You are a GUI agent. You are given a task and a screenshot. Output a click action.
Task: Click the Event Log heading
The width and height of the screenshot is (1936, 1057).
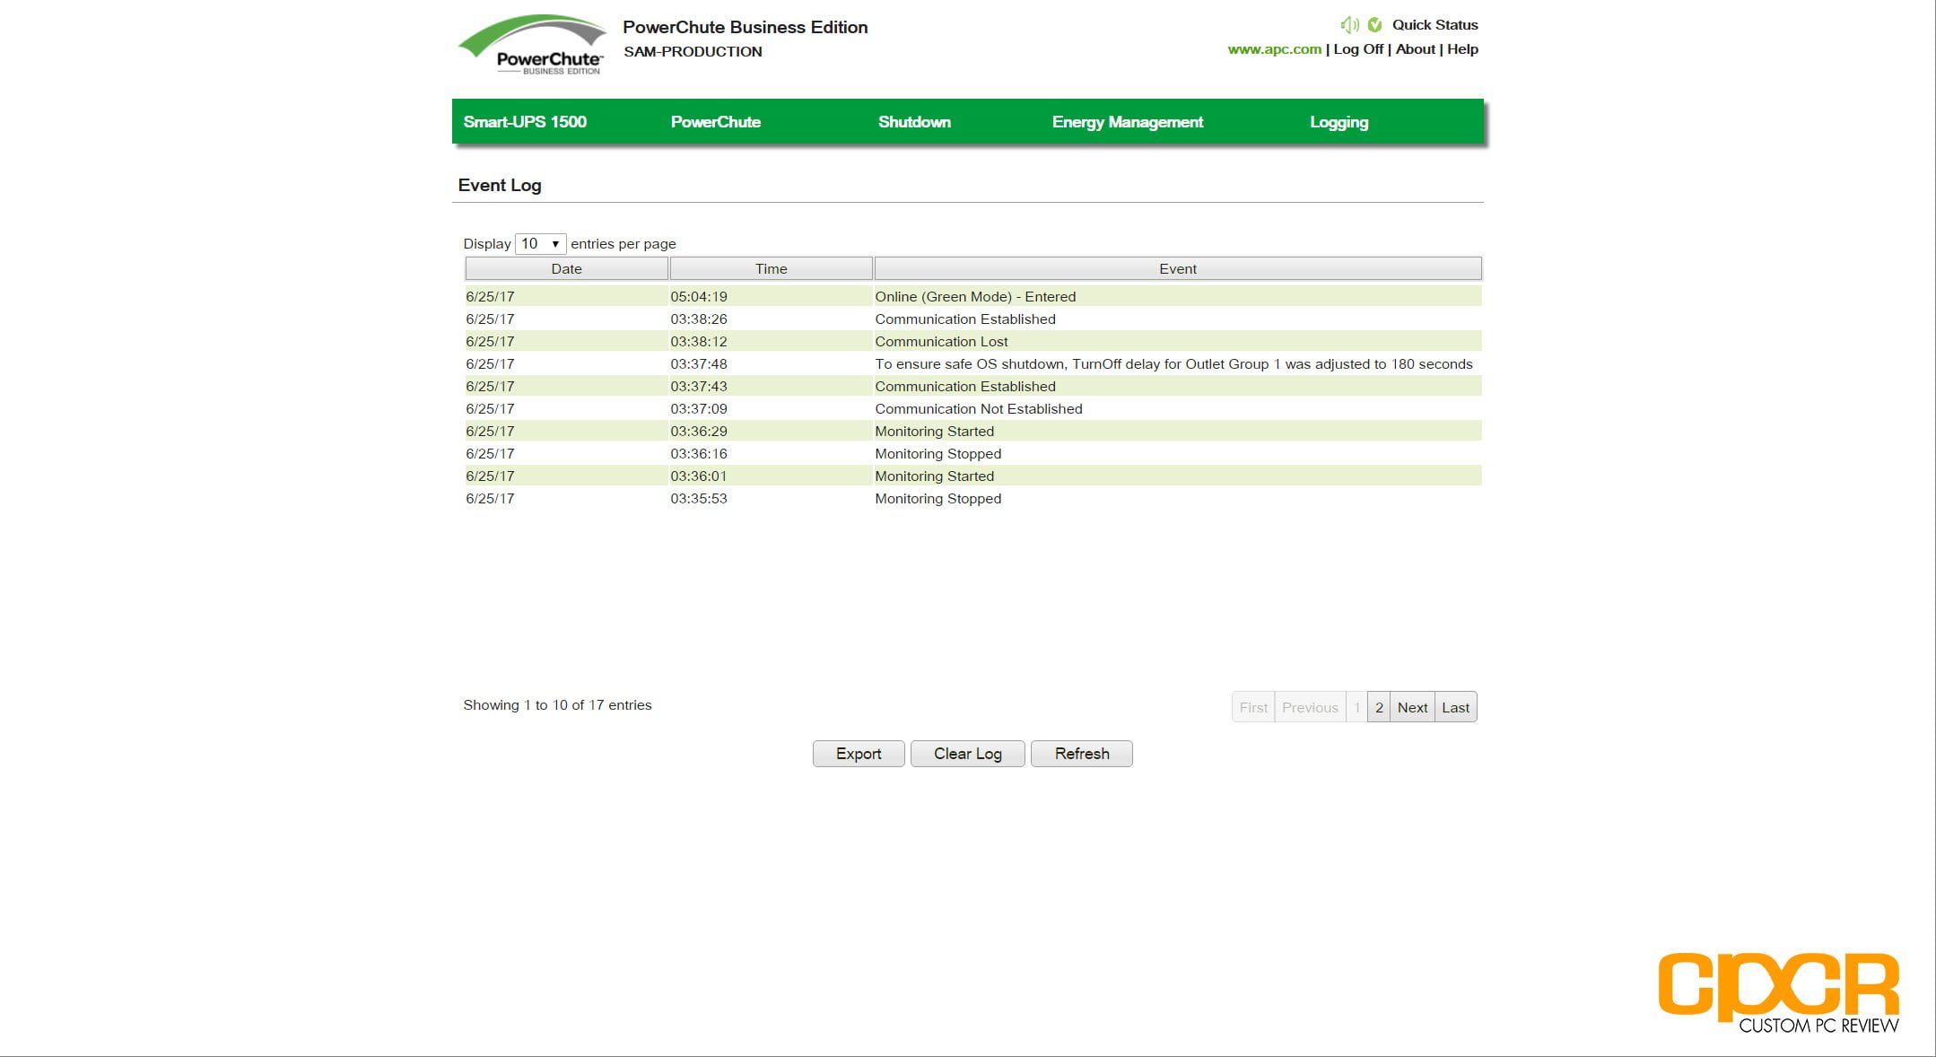[x=500, y=186]
